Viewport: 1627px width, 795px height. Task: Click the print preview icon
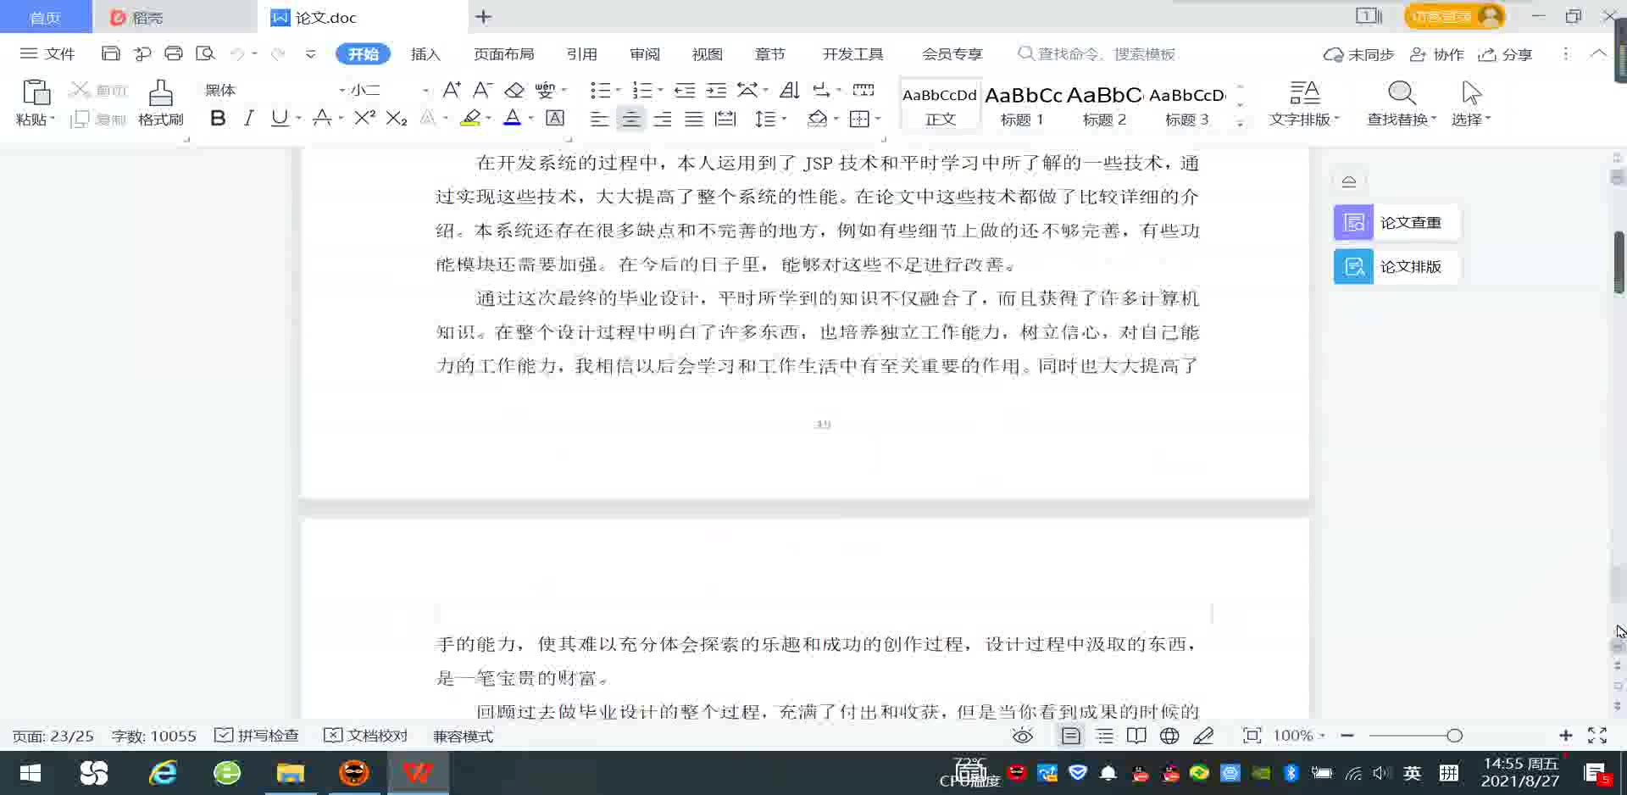(x=205, y=53)
